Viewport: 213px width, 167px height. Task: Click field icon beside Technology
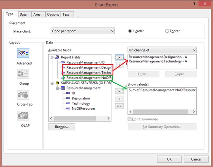coord(68,103)
